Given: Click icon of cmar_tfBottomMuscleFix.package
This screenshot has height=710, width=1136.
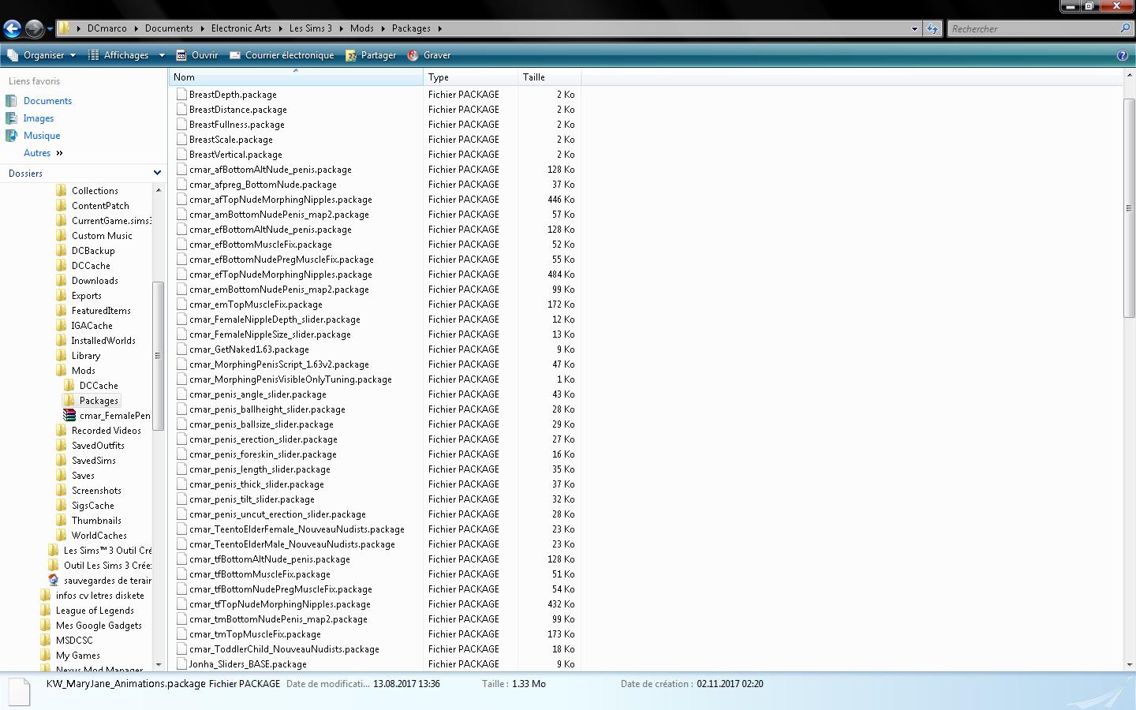Looking at the screenshot, I should click(x=181, y=574).
